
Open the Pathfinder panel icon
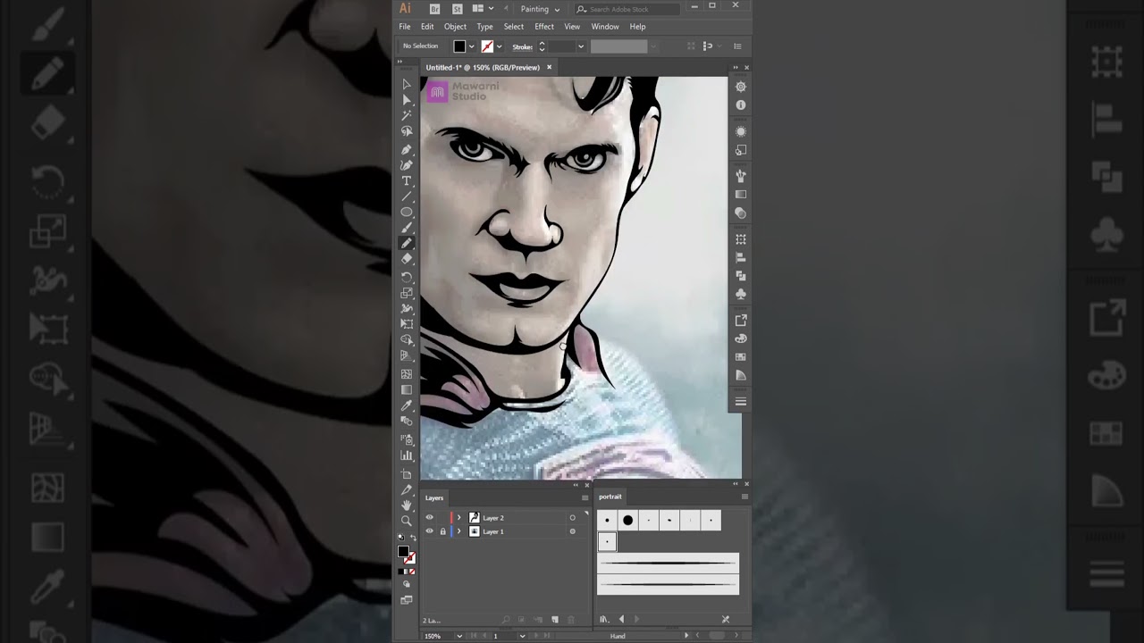point(740,276)
